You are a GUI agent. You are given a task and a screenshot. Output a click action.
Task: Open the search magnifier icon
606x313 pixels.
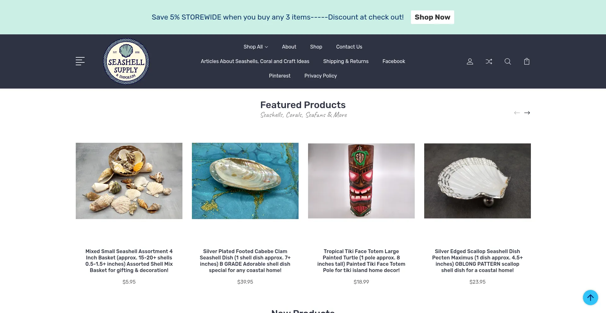coord(508,61)
